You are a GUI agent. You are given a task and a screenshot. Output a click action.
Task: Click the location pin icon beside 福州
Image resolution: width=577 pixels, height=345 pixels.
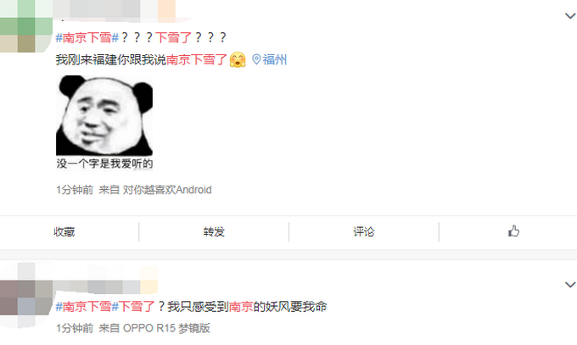pos(256,59)
